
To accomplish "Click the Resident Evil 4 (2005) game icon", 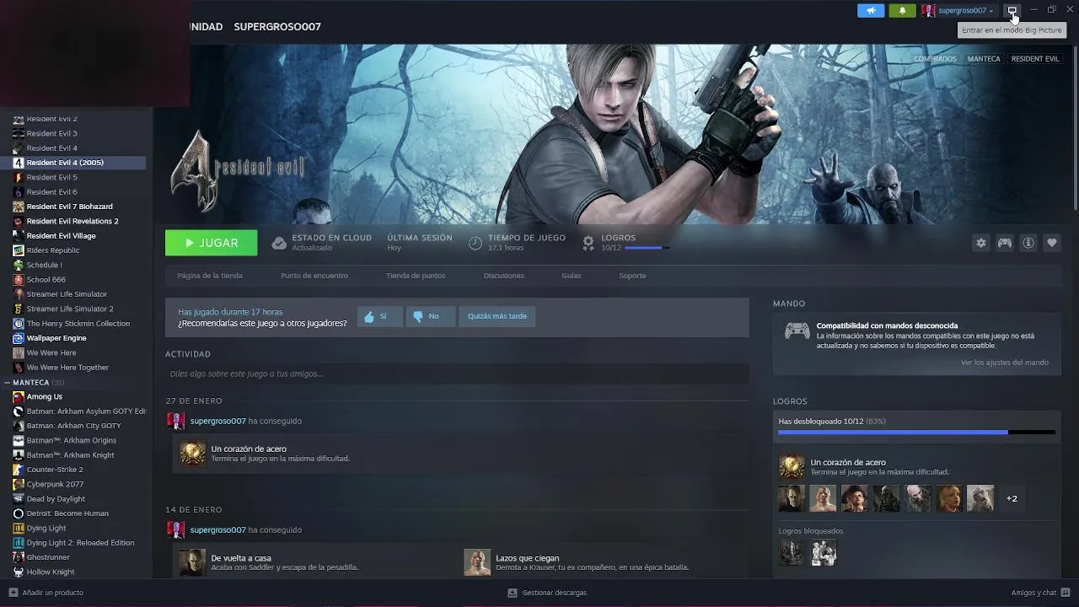I will (19, 163).
